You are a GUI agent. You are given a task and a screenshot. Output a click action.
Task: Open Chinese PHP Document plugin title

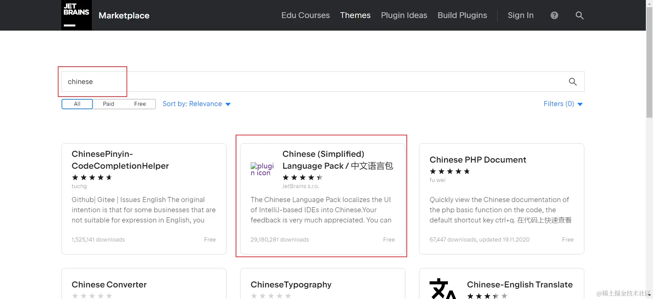pyautogui.click(x=478, y=160)
